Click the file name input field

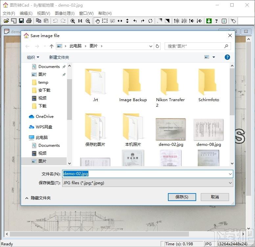click(x=146, y=174)
